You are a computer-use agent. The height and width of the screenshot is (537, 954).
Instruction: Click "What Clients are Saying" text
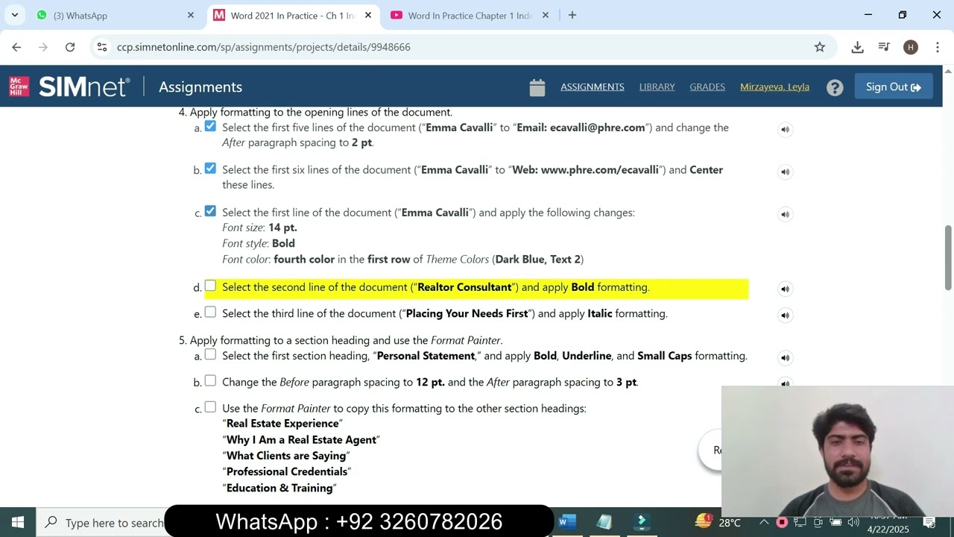286,456
